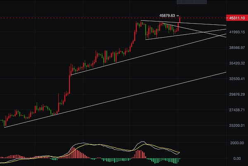This screenshot has height=166, width=248.
Task: Select the lowest long white trendline
Action: 124,98
